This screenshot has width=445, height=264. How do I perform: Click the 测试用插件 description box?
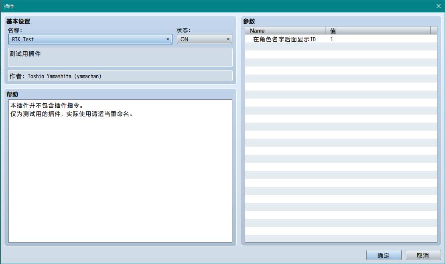(x=120, y=57)
